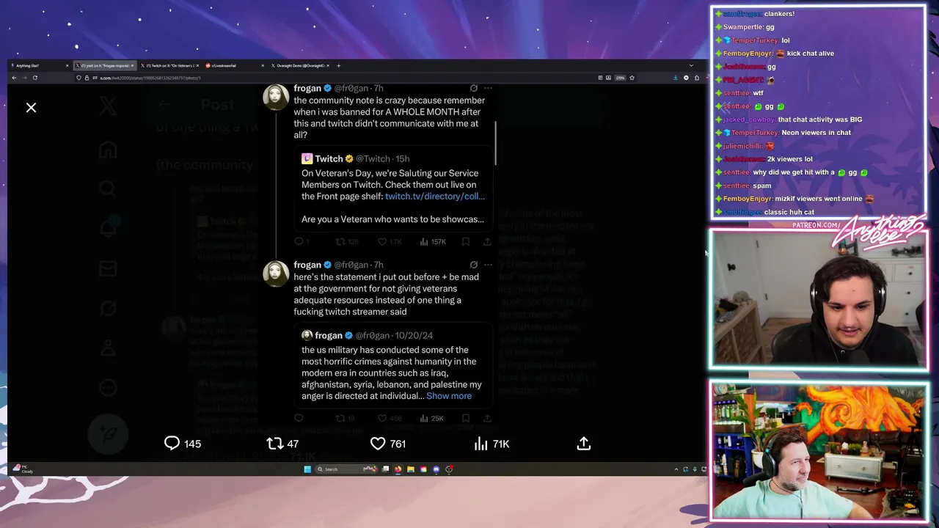The width and height of the screenshot is (939, 528).
Task: Open the twitch.tv/directory/coll... link
Action: 435,196
